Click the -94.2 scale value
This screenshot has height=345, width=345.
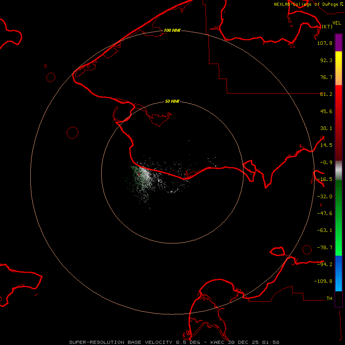[x=325, y=264]
